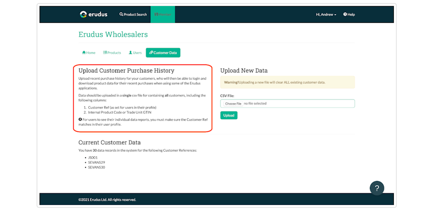Viewport: 436px width, 209px height.
Task: Click the person icon on Users tab
Action: 130,52
